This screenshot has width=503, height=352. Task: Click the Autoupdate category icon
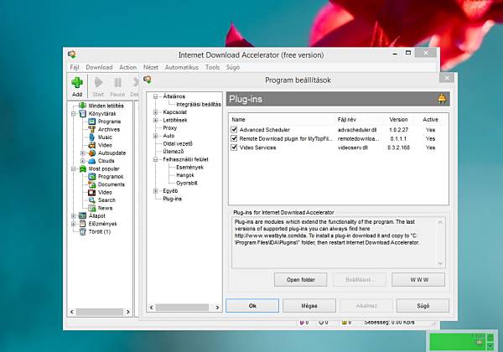(x=91, y=153)
